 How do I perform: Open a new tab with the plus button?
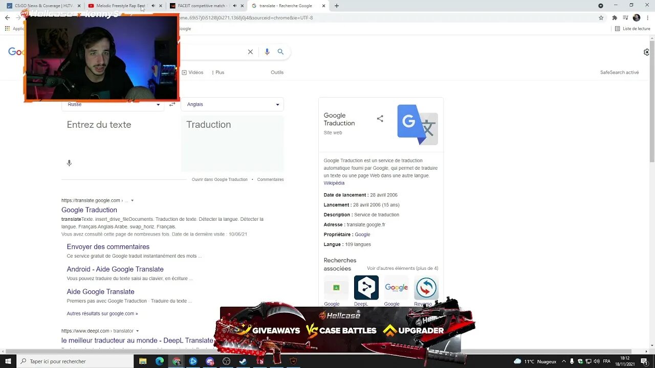coord(336,6)
